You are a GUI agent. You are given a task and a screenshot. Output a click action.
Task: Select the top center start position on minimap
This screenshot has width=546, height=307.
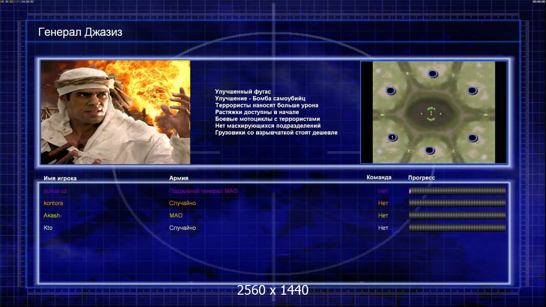coord(433,74)
